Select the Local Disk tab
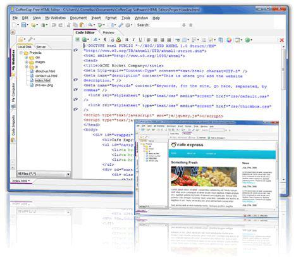 tap(25, 47)
